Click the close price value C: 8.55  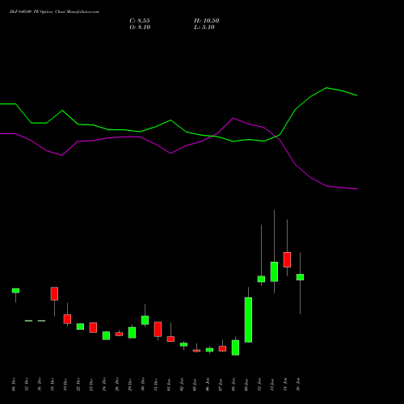[x=140, y=21]
